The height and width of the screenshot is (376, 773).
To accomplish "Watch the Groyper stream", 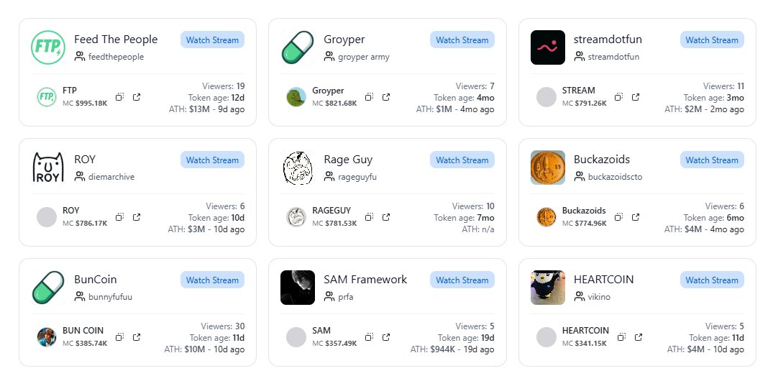I will coord(462,40).
